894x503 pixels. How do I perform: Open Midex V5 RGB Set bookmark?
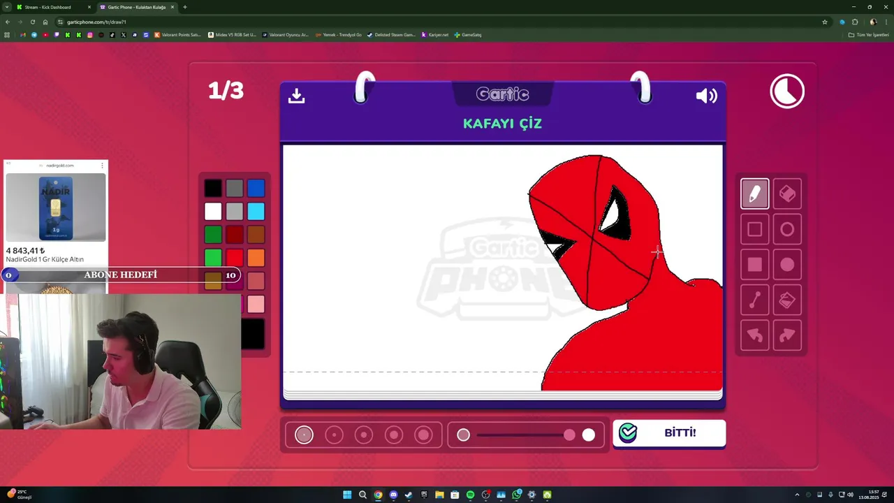(232, 35)
